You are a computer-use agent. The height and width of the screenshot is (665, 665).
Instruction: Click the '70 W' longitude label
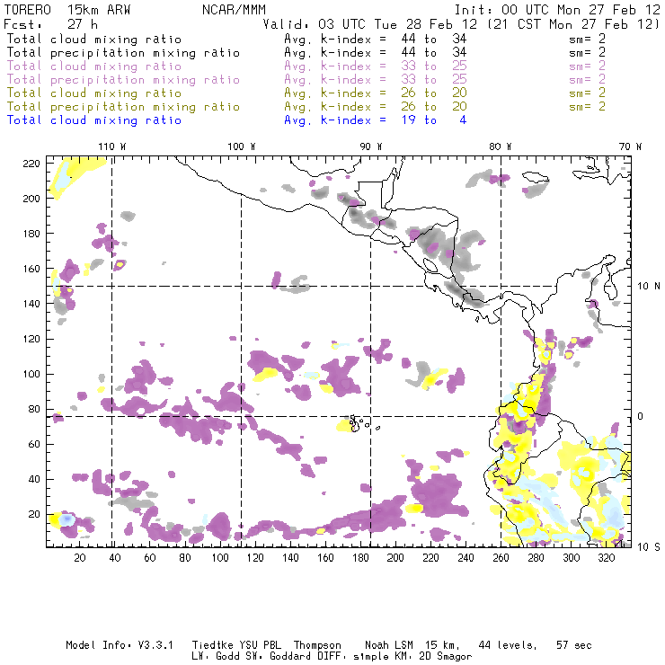(630, 146)
